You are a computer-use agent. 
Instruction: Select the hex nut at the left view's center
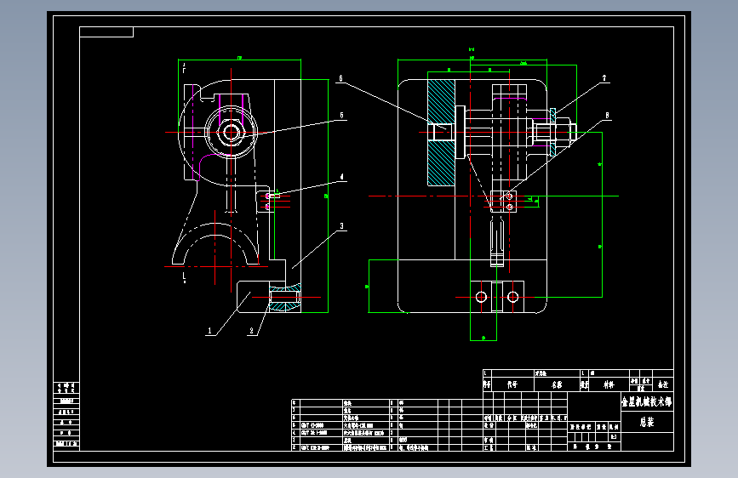[x=231, y=132]
